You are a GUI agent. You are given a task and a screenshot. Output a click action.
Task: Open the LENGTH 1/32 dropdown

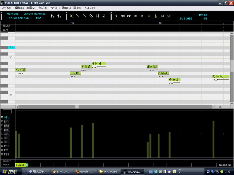click(x=28, y=18)
